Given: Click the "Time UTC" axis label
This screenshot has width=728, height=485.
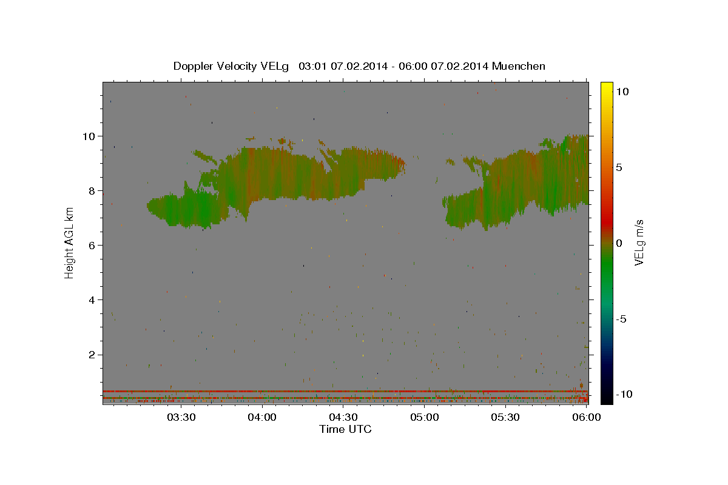Looking at the screenshot, I should (x=345, y=429).
